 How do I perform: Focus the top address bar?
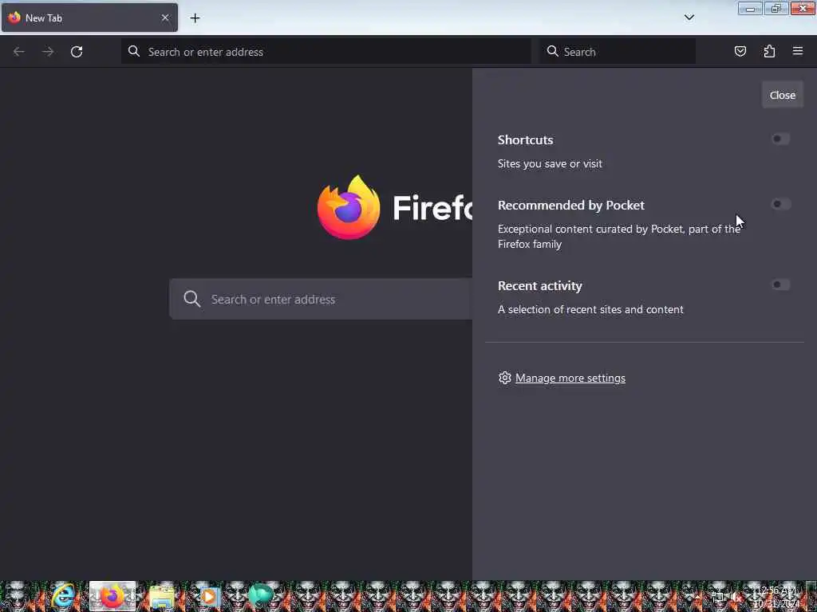click(x=326, y=52)
